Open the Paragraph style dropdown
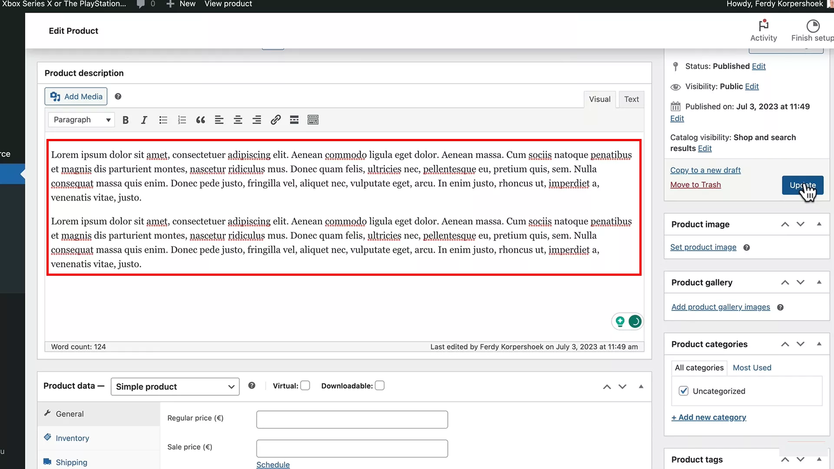Viewport: 834px width, 469px height. coord(81,119)
